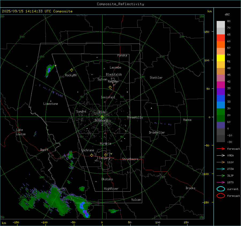Click the Lake Louise label
The image size is (241, 226).
21,132
